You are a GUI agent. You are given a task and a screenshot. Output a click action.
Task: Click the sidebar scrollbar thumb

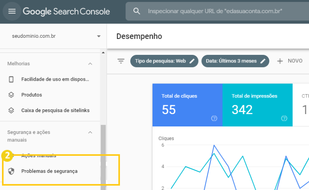pos(103,157)
